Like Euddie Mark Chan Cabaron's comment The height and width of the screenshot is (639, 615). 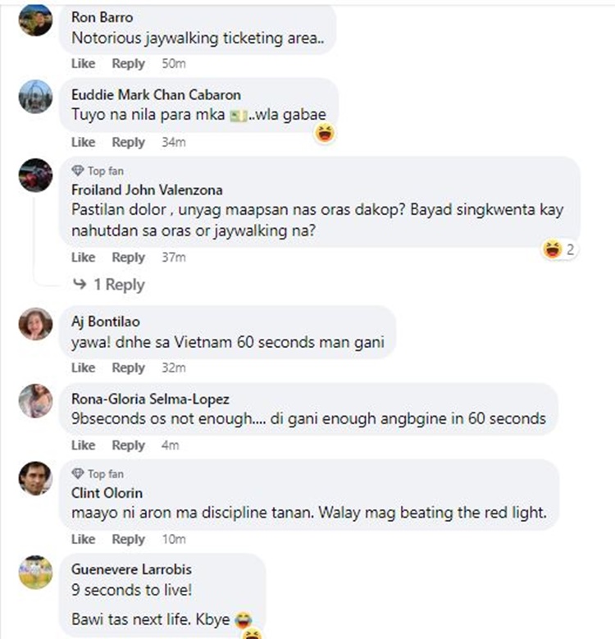tap(84, 142)
